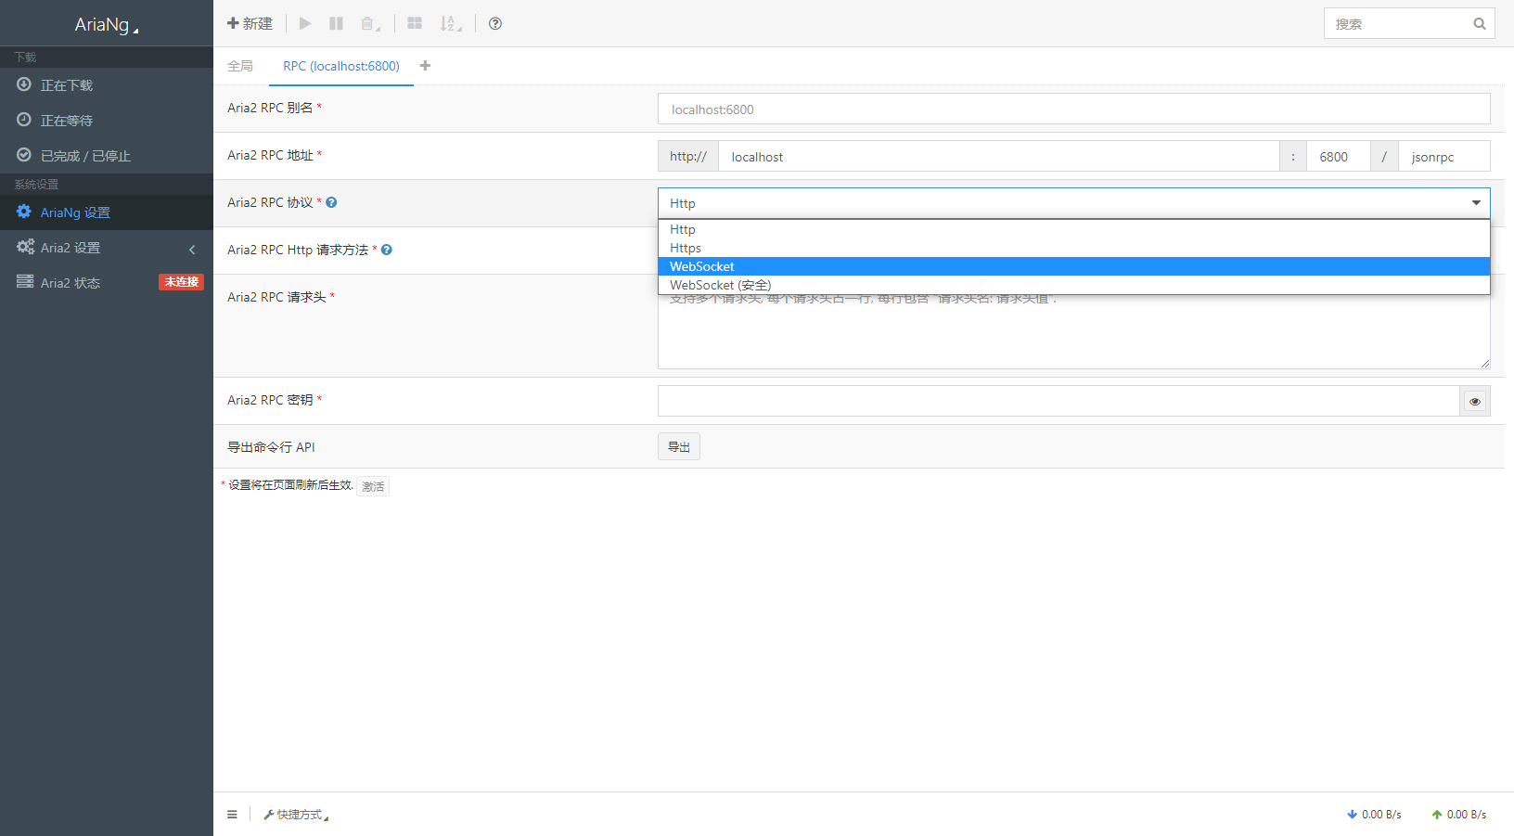1514x836 pixels.
Task: Collapse the RPC protocol combo box
Action: click(1073, 203)
